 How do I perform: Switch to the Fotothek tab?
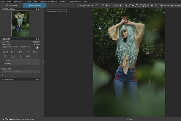11,5
